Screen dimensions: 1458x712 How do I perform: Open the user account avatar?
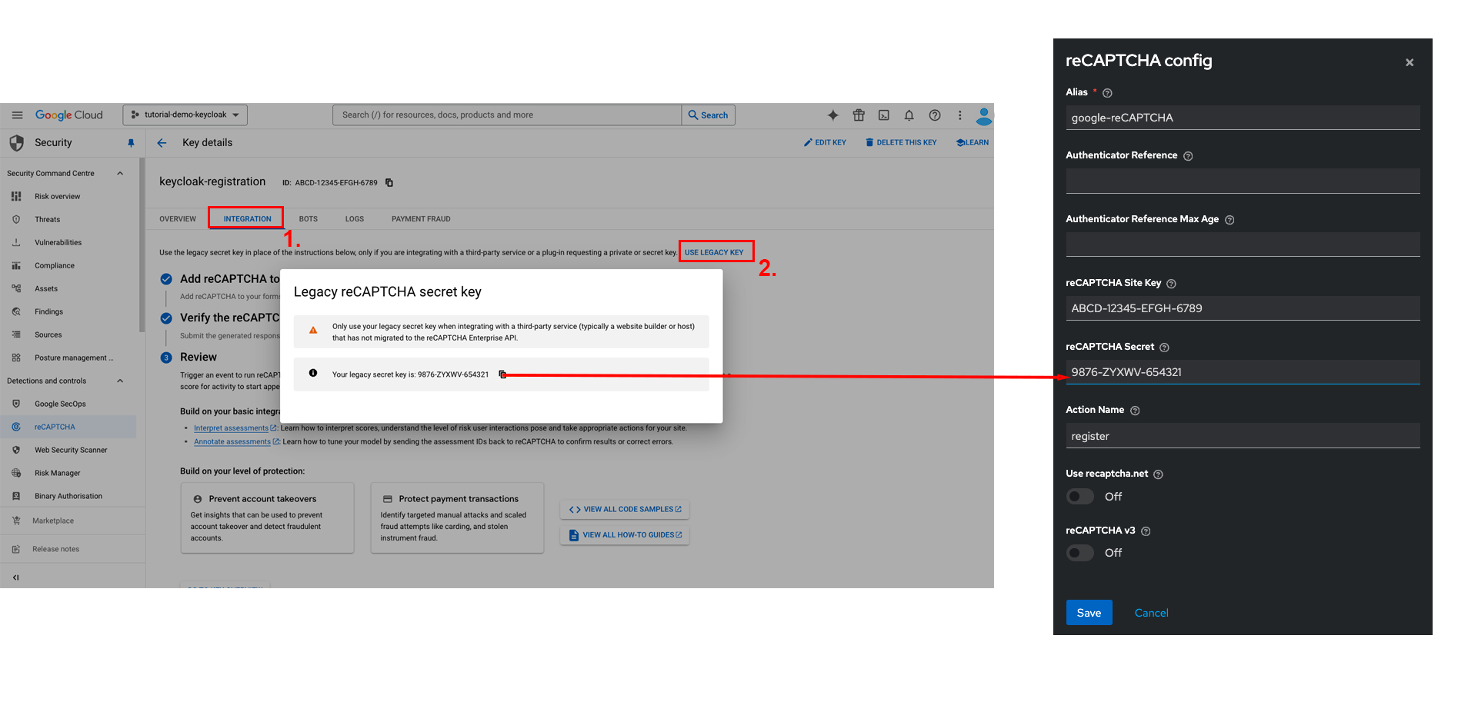(x=983, y=116)
